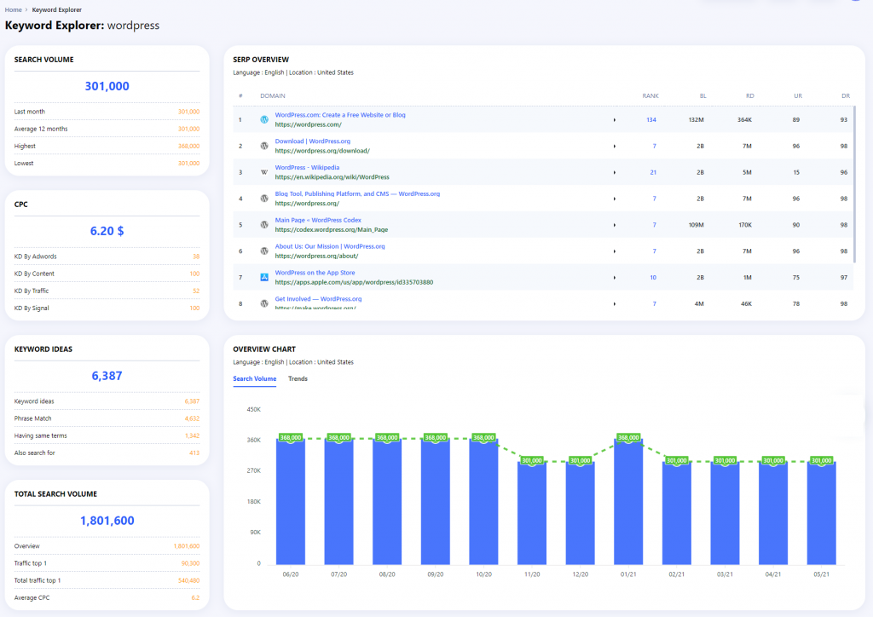Open the WordPress - Wikipedia title link
The height and width of the screenshot is (617, 873).
[x=307, y=168]
